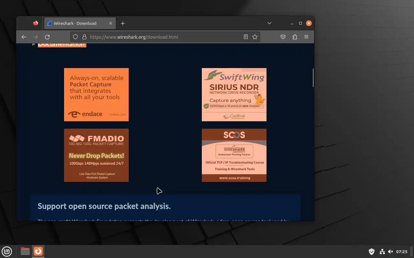This screenshot has height=258, width=414.
Task: Close the Firefox window
Action: [x=309, y=23]
